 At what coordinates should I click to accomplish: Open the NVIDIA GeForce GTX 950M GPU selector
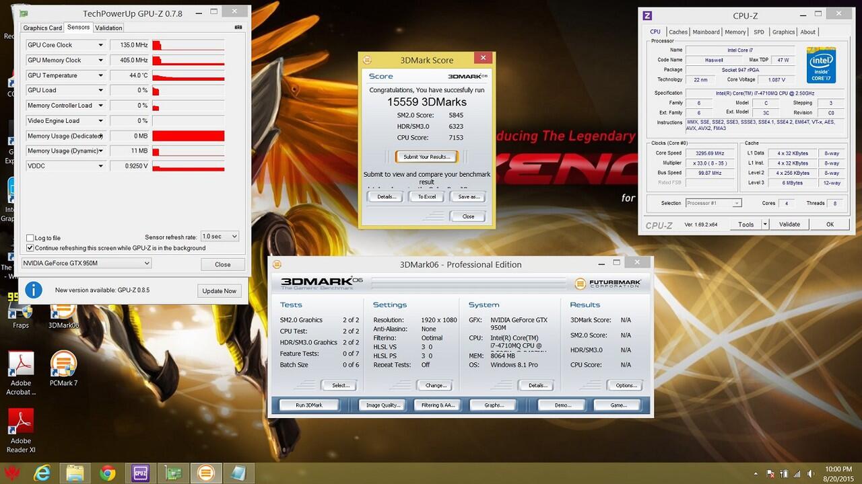click(86, 264)
